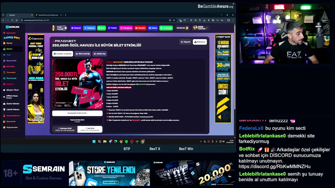Open the Windows Start menu
The image size is (335, 188).
pyautogui.click(x=94, y=142)
